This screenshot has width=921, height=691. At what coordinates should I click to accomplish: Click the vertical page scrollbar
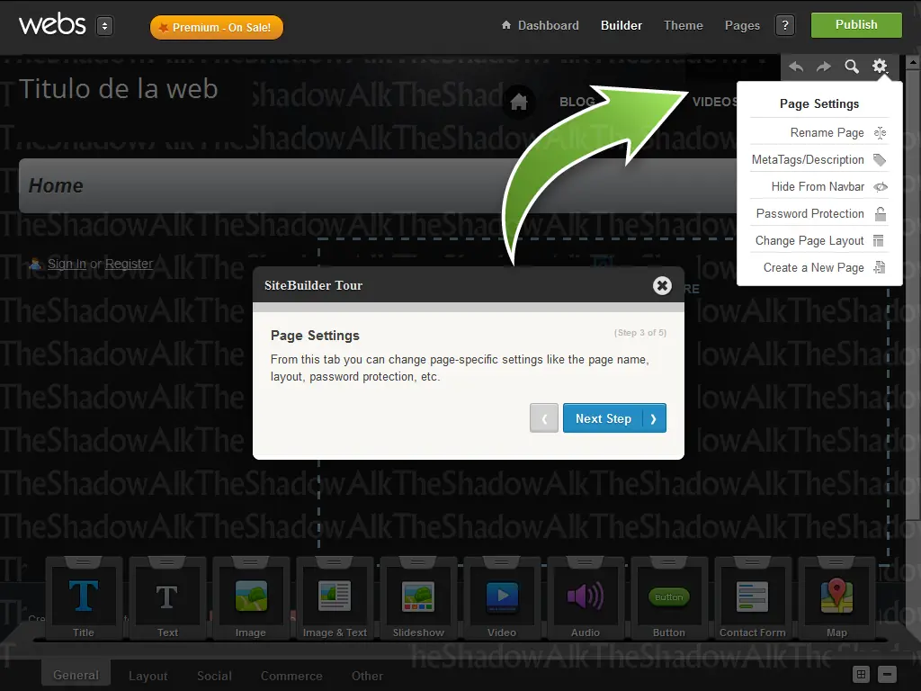click(x=913, y=294)
